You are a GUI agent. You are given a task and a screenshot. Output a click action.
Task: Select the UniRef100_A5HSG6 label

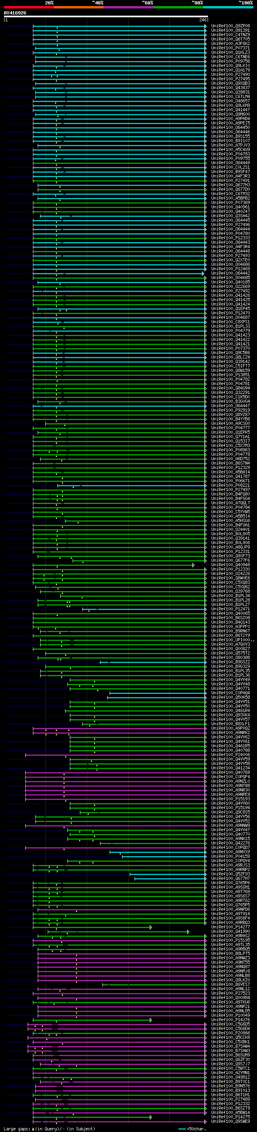(x=230, y=520)
